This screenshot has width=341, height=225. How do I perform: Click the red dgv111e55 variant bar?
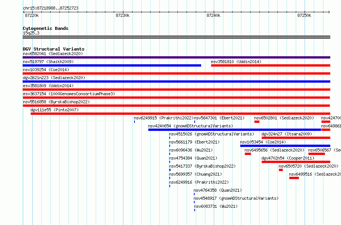[180, 114]
